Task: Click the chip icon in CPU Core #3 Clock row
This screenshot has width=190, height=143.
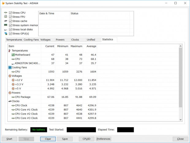Action: [13, 118]
